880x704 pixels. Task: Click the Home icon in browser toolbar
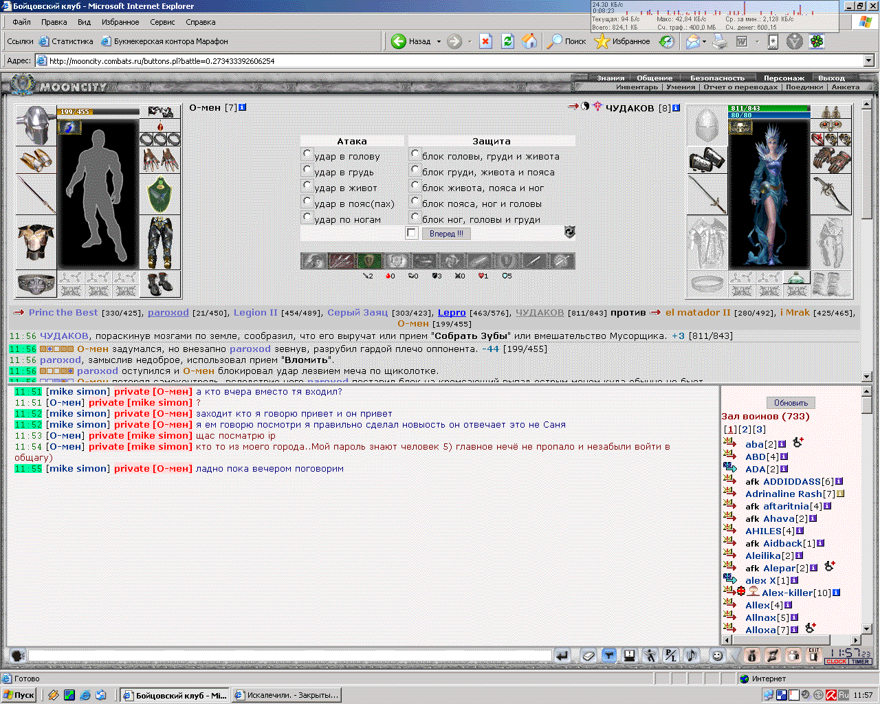(529, 41)
